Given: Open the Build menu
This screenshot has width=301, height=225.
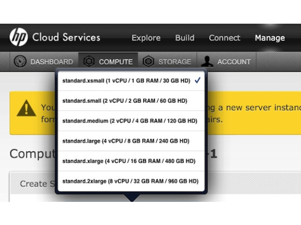Looking at the screenshot, I should [x=185, y=38].
